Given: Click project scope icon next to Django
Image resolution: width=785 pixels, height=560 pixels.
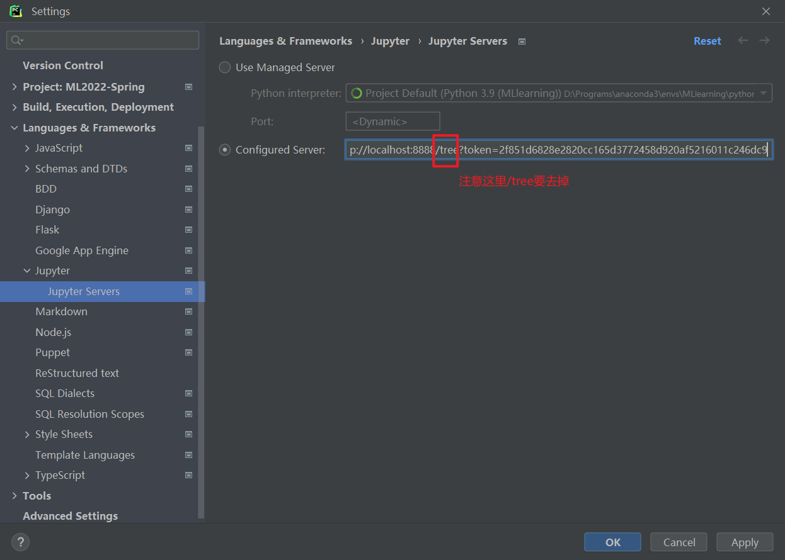Looking at the screenshot, I should pyautogui.click(x=188, y=210).
